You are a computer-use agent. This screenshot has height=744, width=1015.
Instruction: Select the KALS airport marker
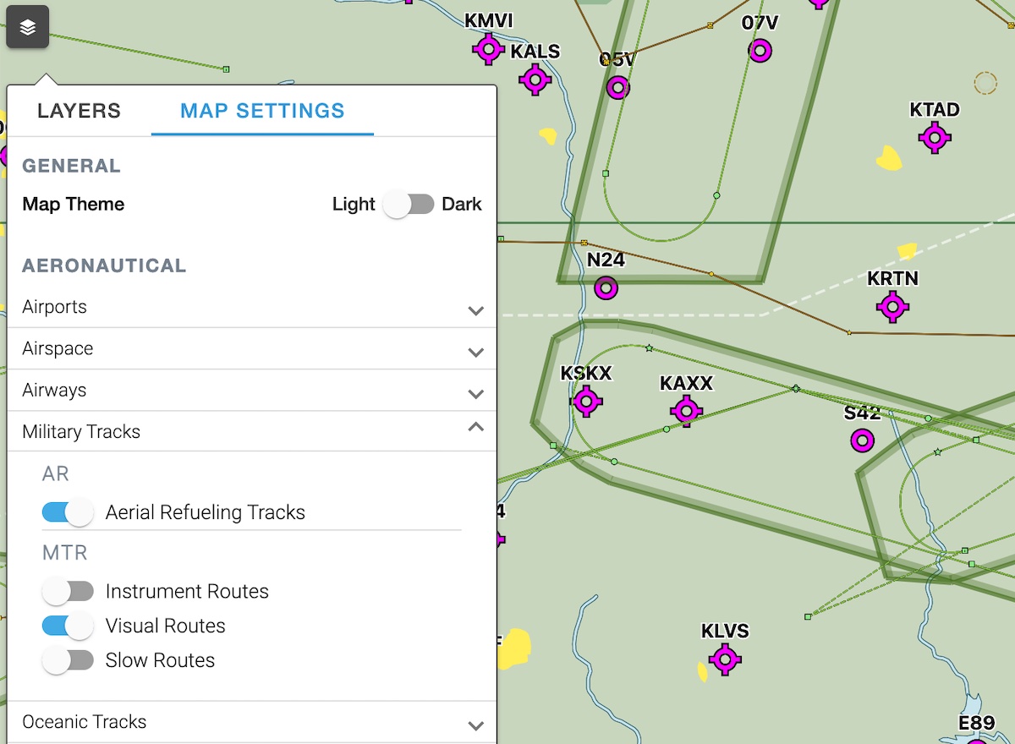coord(535,80)
